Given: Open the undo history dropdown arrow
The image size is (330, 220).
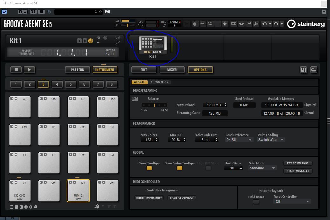Looking at the screenshot, I should click(270, 24).
